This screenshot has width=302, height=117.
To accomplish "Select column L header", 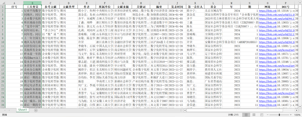I will 213,3.
